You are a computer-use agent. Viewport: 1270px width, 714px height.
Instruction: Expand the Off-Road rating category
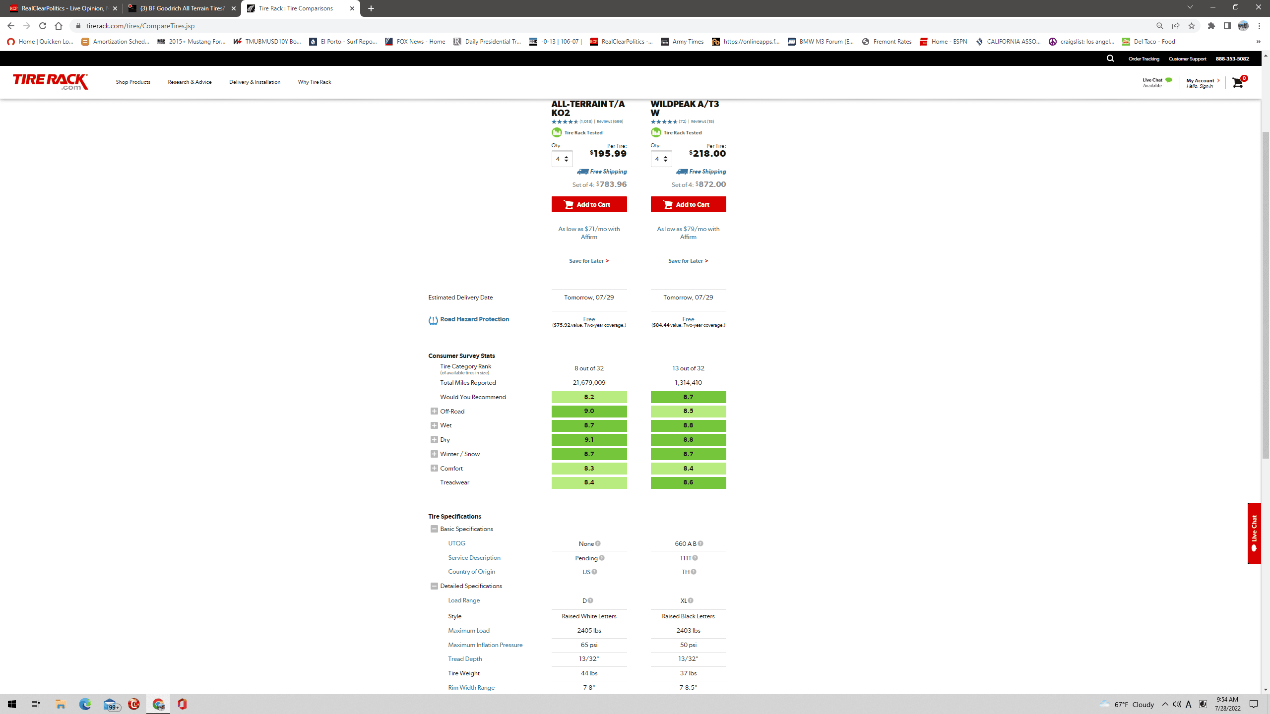coord(434,411)
